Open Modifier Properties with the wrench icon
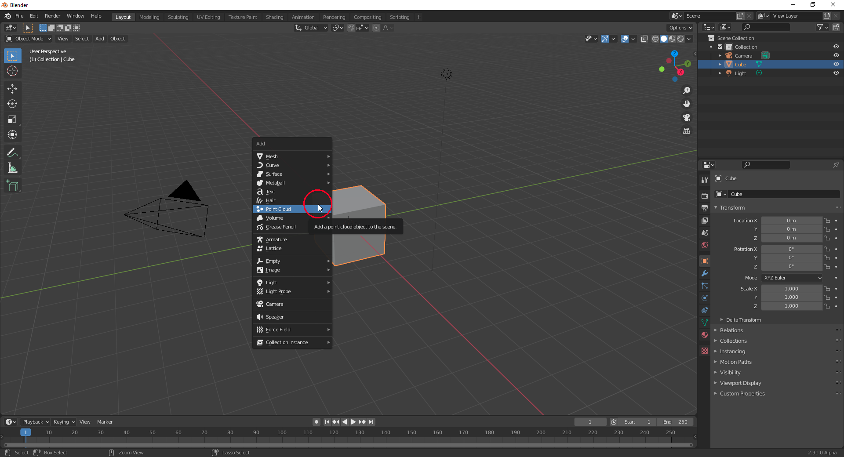 (x=704, y=274)
